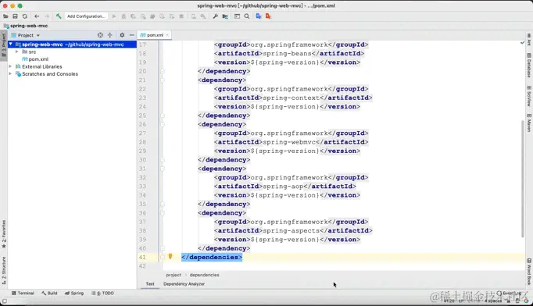Select External Libraries in tree
Image resolution: width=533 pixels, height=306 pixels.
(41, 66)
